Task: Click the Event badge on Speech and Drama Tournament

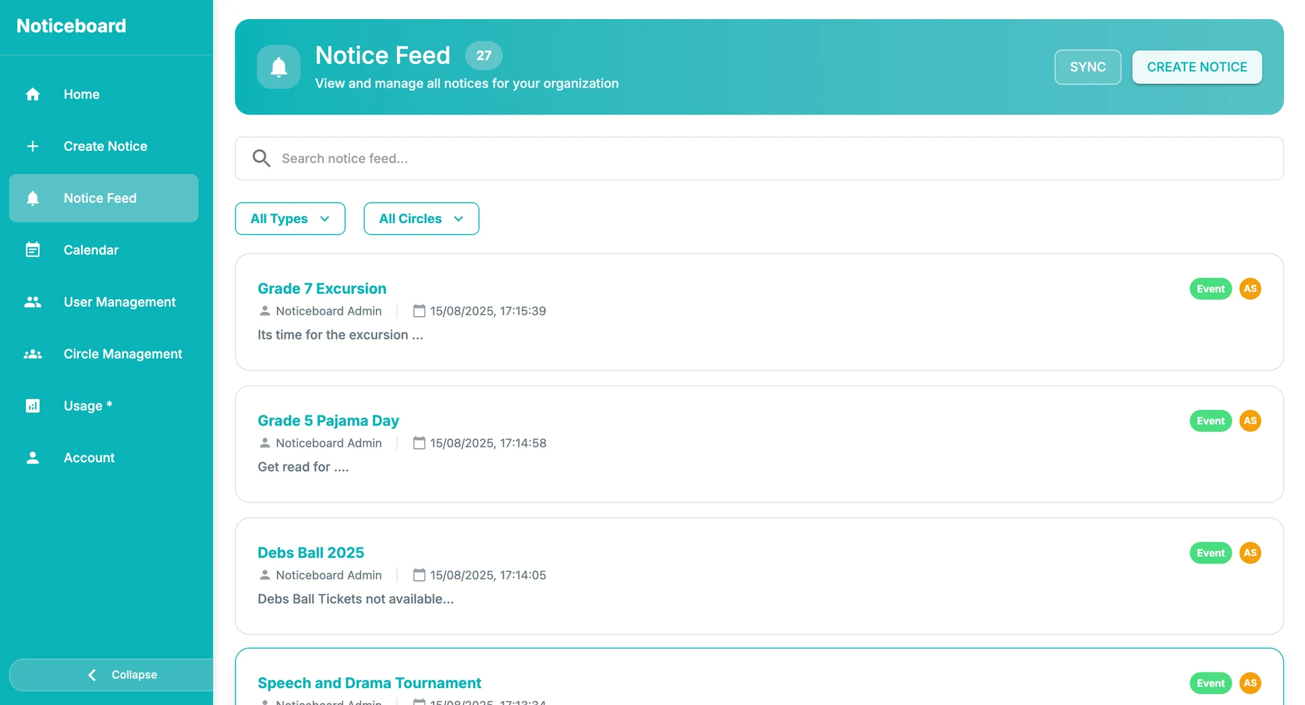Action: 1211,683
